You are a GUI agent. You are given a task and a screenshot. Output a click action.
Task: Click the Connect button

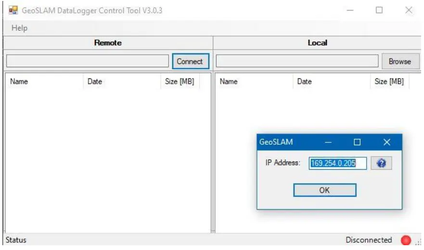(191, 62)
